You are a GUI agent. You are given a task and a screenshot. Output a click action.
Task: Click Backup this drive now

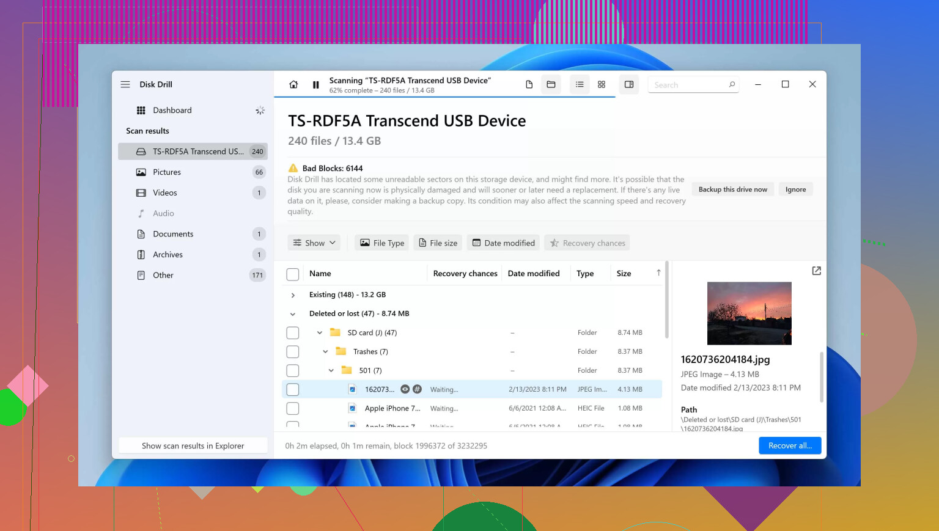732,189
